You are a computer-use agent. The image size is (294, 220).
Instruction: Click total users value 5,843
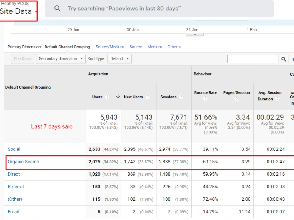(109, 117)
